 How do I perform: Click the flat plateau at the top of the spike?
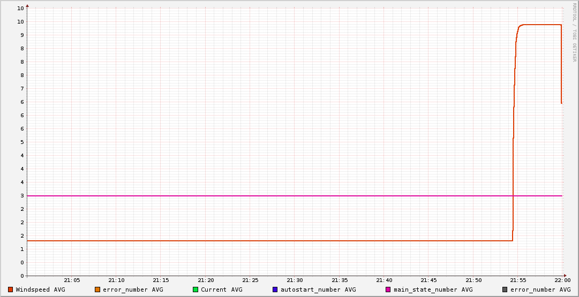click(x=541, y=25)
